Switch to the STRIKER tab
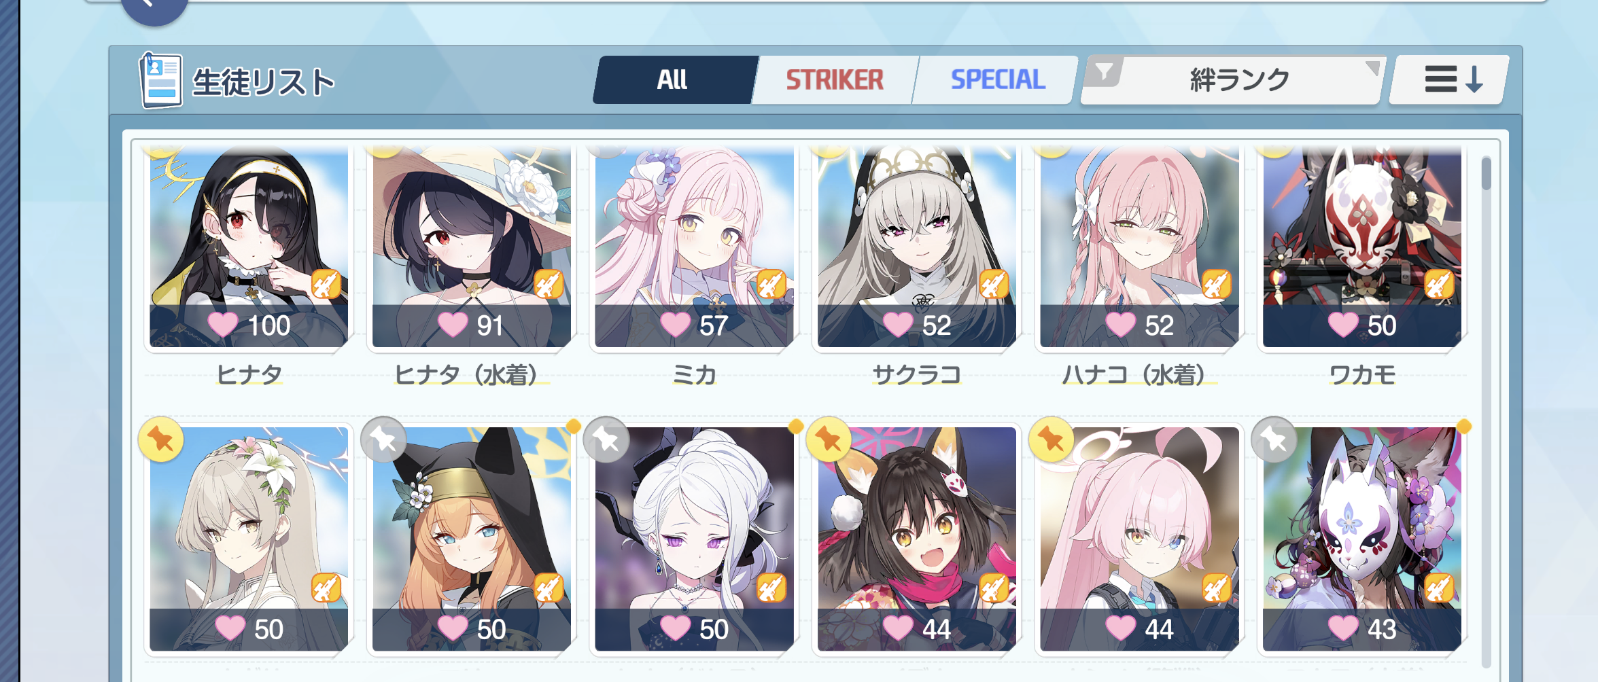The image size is (1598, 682). point(835,80)
